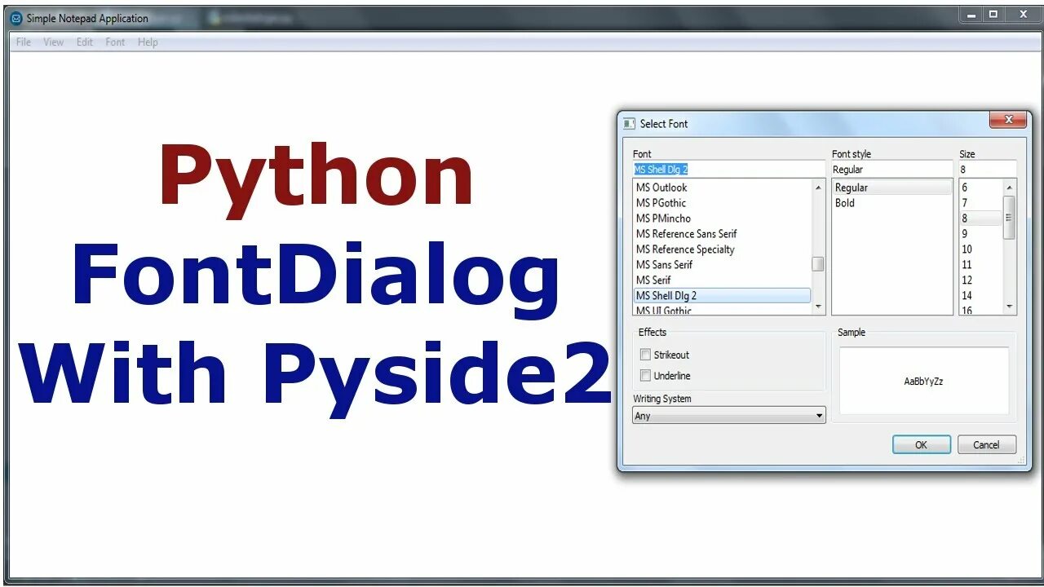Image resolution: width=1044 pixels, height=587 pixels.
Task: Select MS Outlook font
Action: [x=723, y=188]
